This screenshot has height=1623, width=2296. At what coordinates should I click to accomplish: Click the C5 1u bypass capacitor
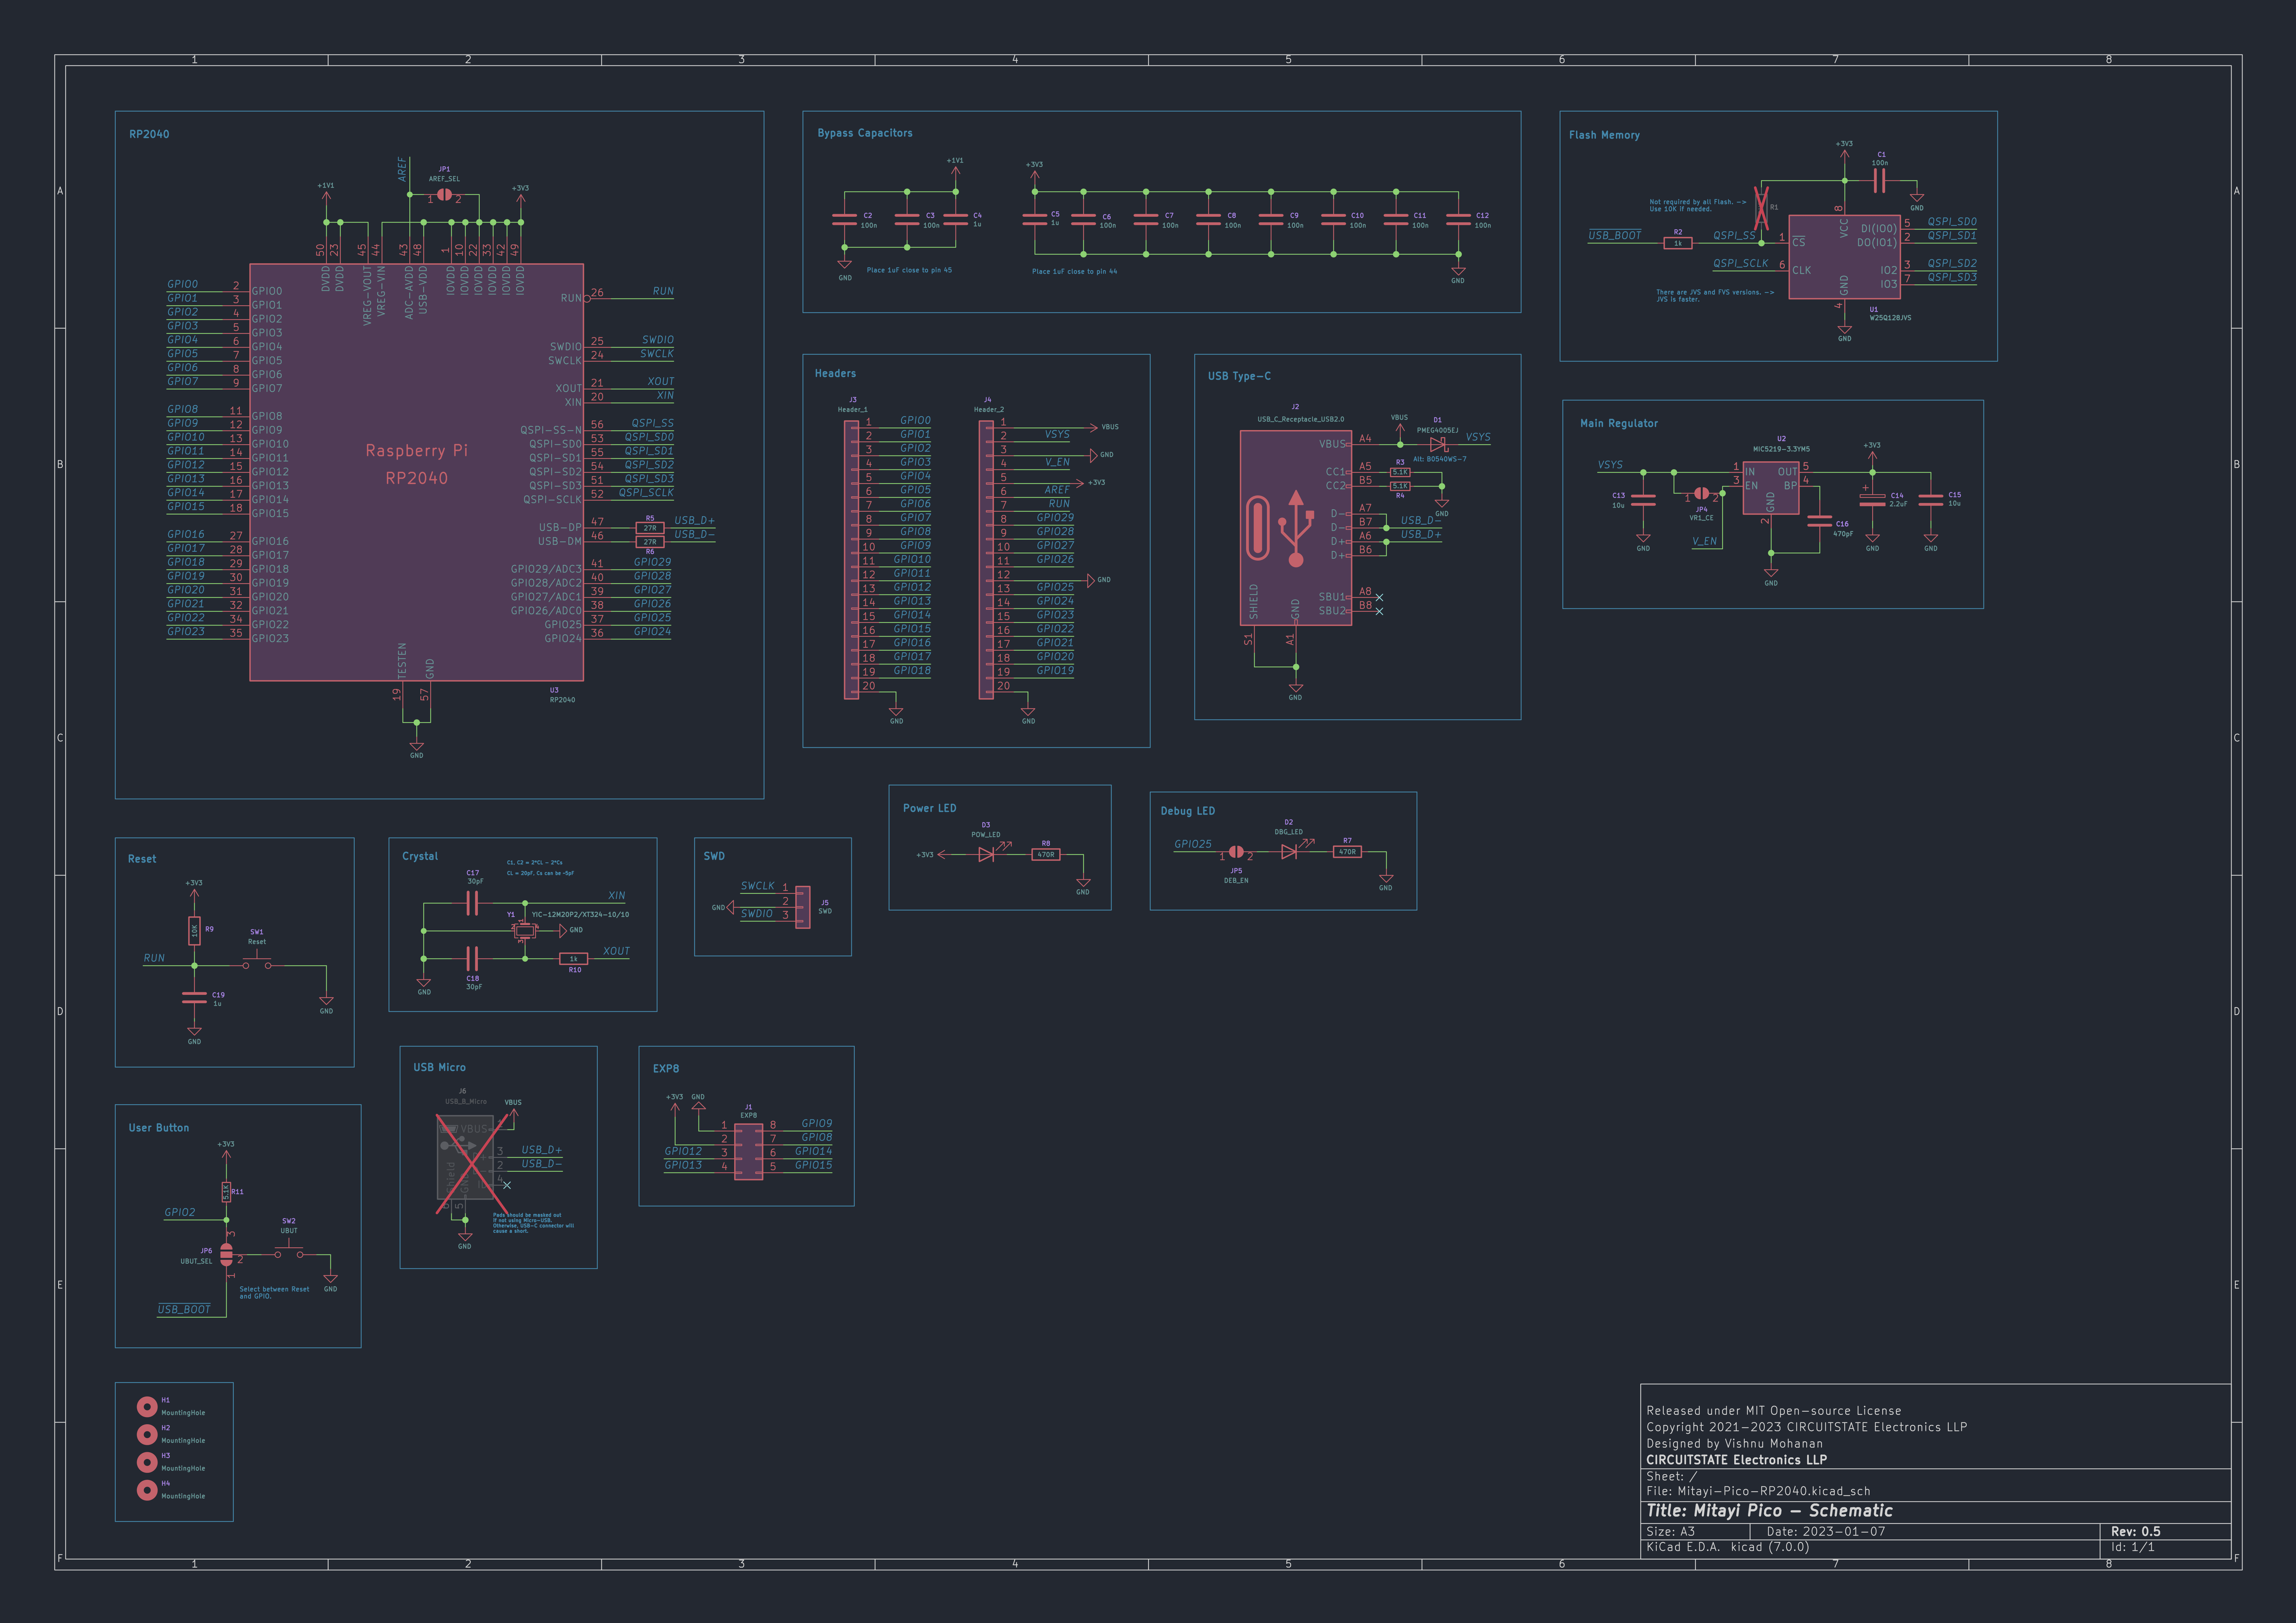[1035, 219]
